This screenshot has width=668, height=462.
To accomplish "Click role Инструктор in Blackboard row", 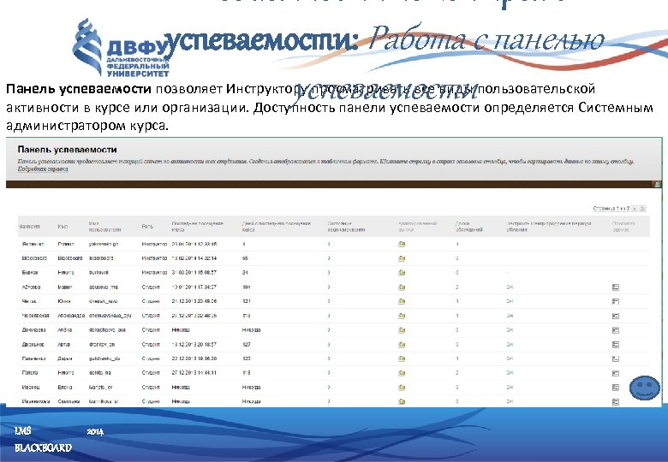I will [x=154, y=258].
